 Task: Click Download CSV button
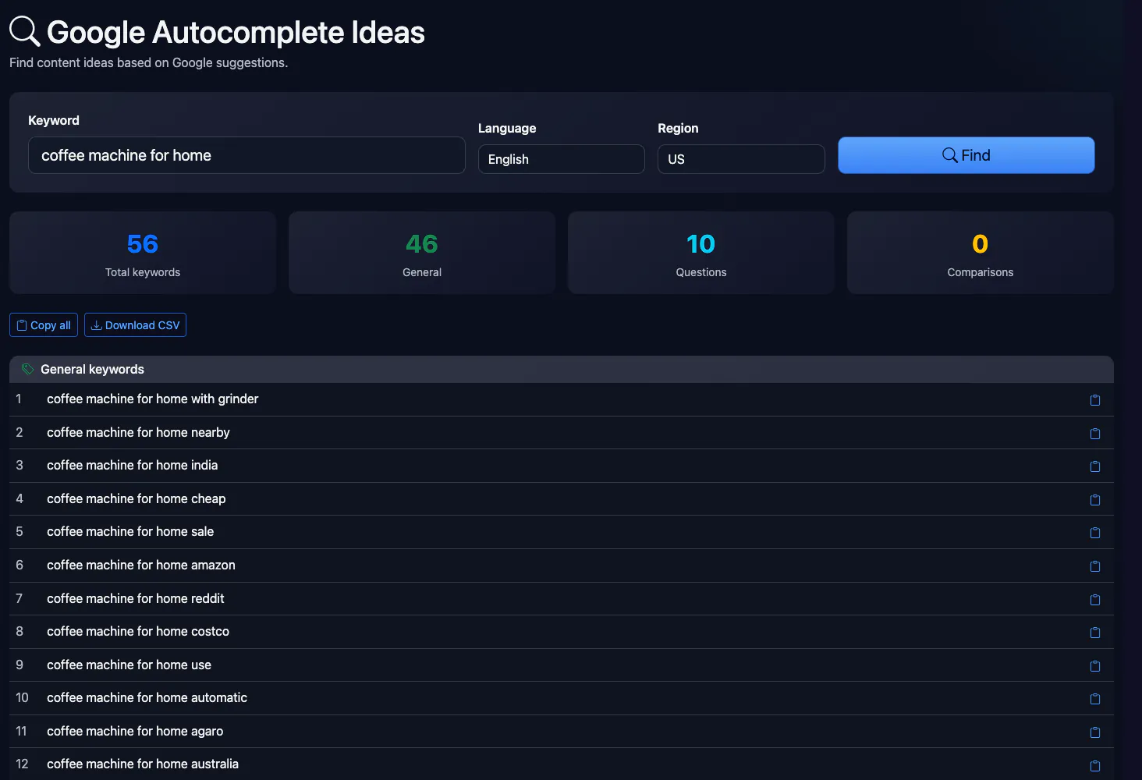point(135,325)
